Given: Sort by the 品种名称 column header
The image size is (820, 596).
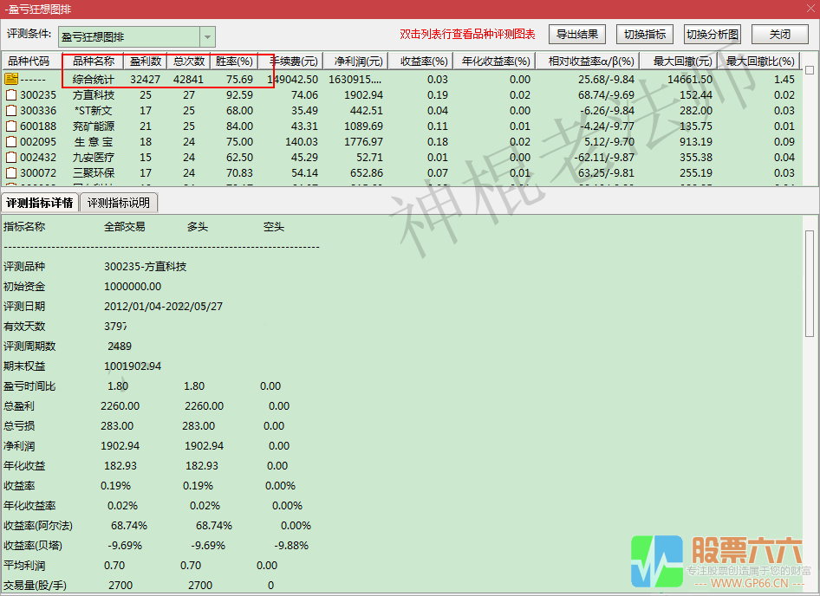Looking at the screenshot, I should [x=93, y=62].
